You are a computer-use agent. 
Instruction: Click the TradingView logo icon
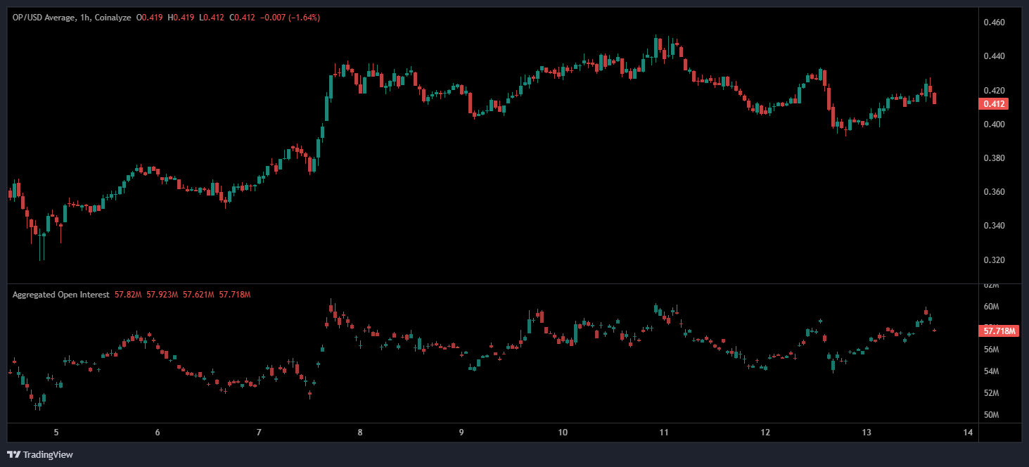pos(13,455)
